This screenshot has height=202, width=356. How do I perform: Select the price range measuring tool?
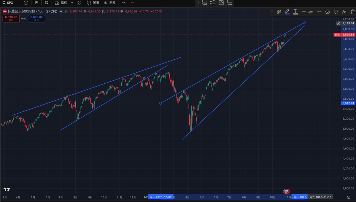pos(221,3)
